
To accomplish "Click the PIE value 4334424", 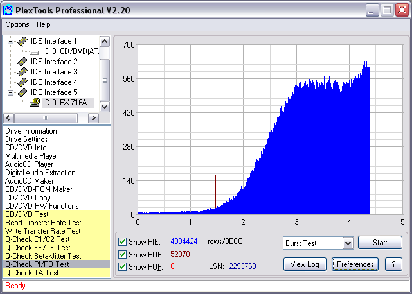I will tap(184, 241).
